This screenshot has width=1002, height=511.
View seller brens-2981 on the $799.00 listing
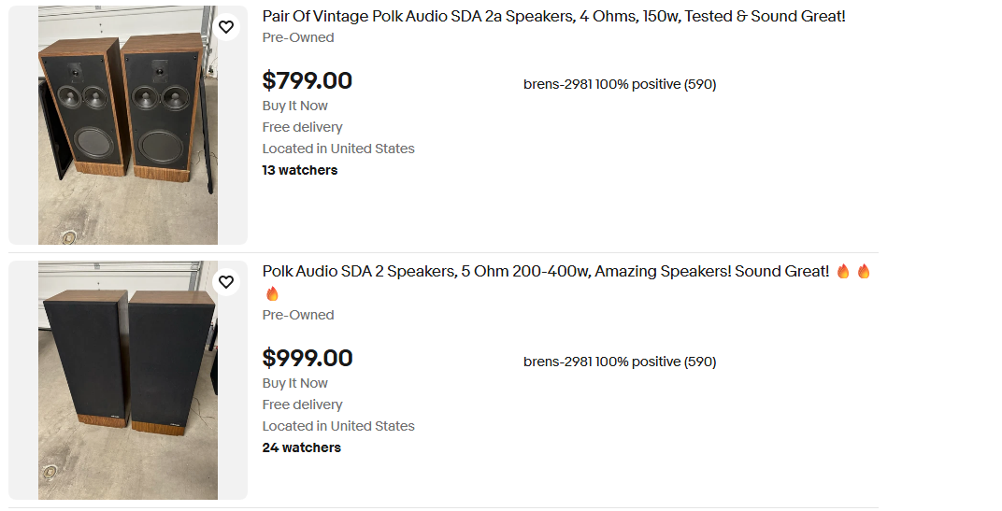[619, 84]
